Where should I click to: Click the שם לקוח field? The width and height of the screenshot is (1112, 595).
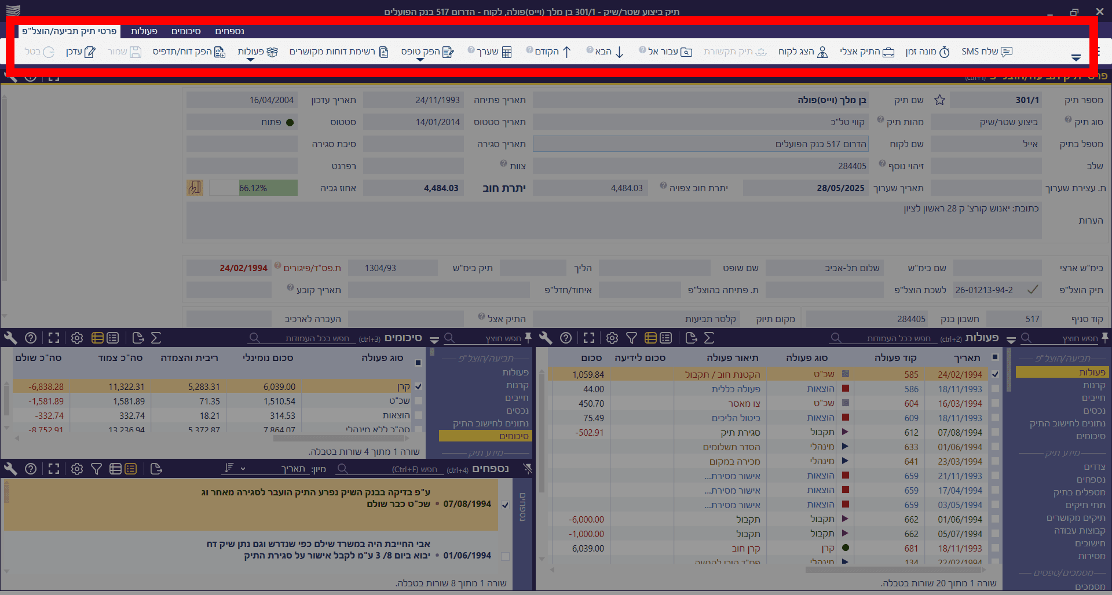(701, 144)
